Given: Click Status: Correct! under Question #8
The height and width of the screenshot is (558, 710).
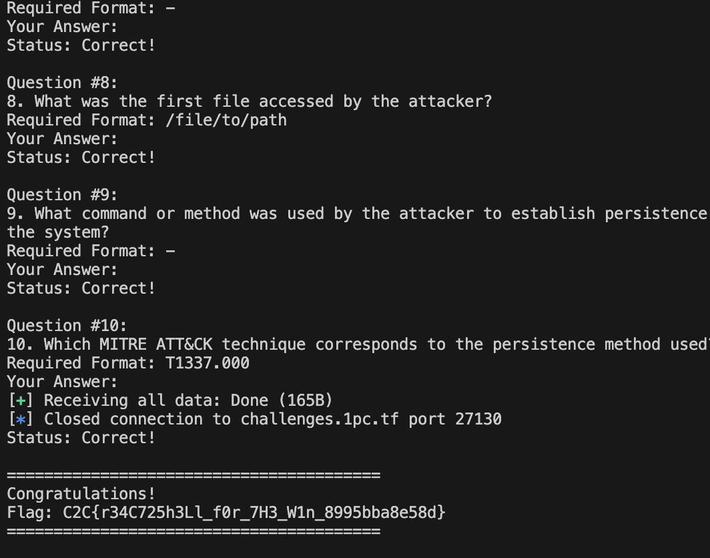Looking at the screenshot, I should pyautogui.click(x=81, y=158).
